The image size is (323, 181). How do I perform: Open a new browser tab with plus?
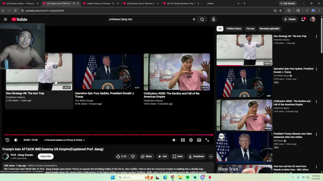tap(244, 4)
